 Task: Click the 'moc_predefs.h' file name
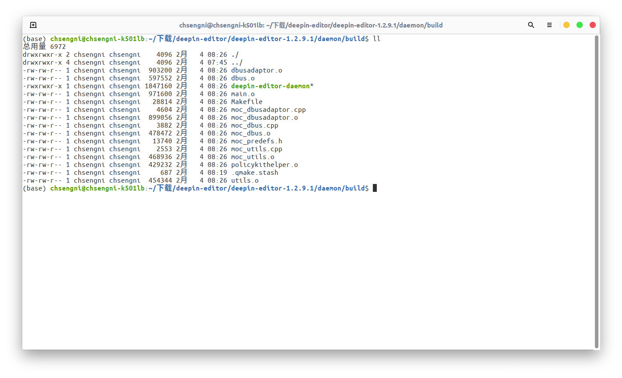(x=257, y=141)
